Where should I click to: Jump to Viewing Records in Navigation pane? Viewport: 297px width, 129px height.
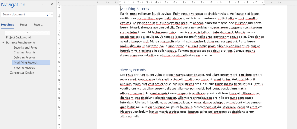(24, 68)
